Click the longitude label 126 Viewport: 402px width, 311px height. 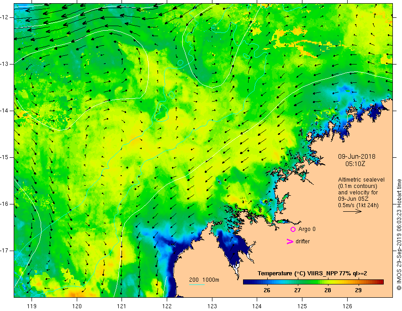pos(347,306)
